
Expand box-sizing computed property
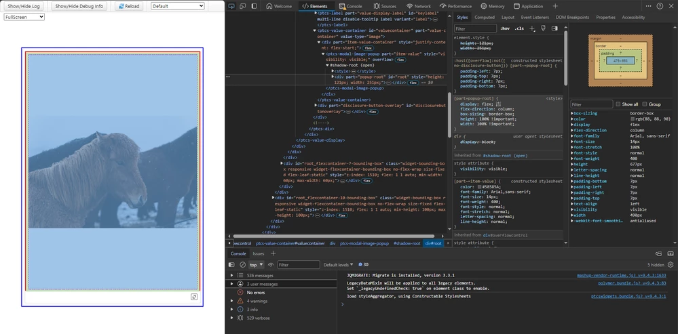(572, 113)
